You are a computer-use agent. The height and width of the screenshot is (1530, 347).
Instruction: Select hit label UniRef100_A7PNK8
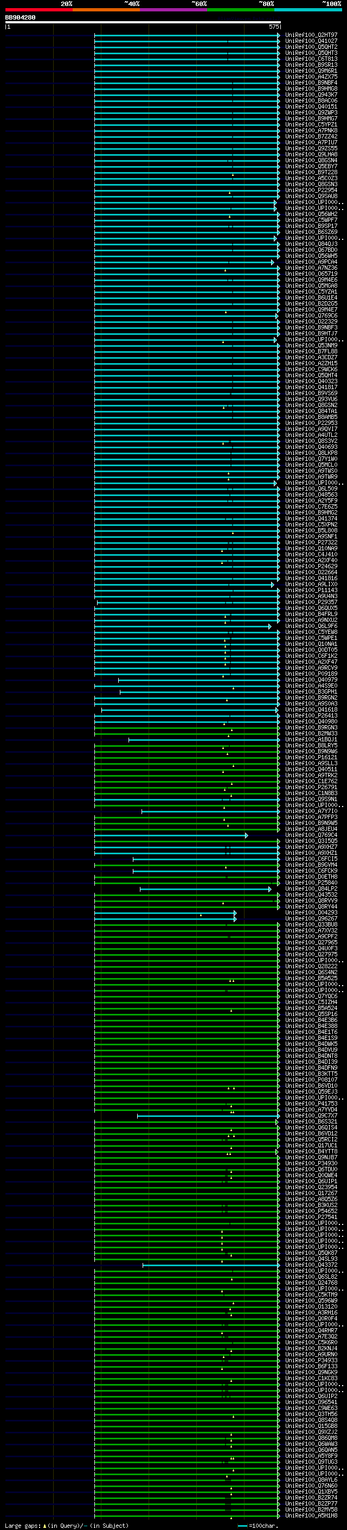(311, 131)
